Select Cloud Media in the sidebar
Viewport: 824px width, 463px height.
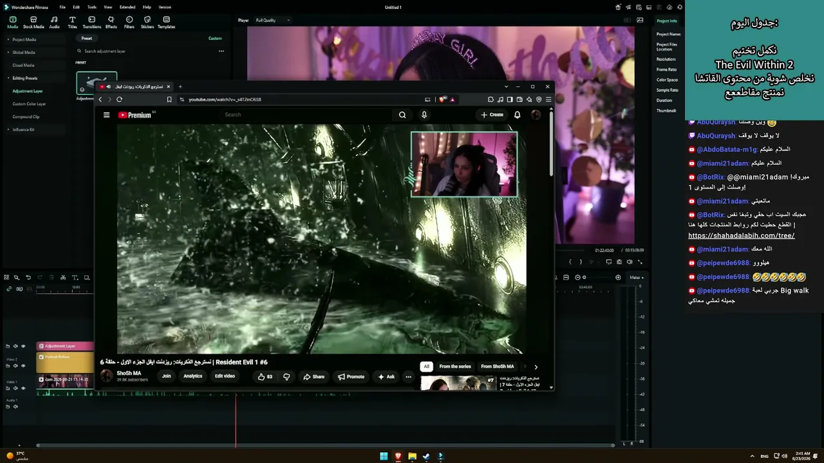click(23, 65)
